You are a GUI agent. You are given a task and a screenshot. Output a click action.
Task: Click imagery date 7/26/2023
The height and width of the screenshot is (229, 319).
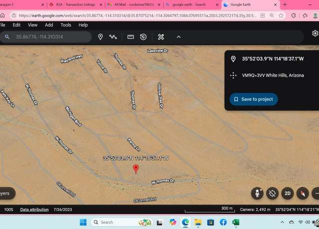click(x=63, y=210)
